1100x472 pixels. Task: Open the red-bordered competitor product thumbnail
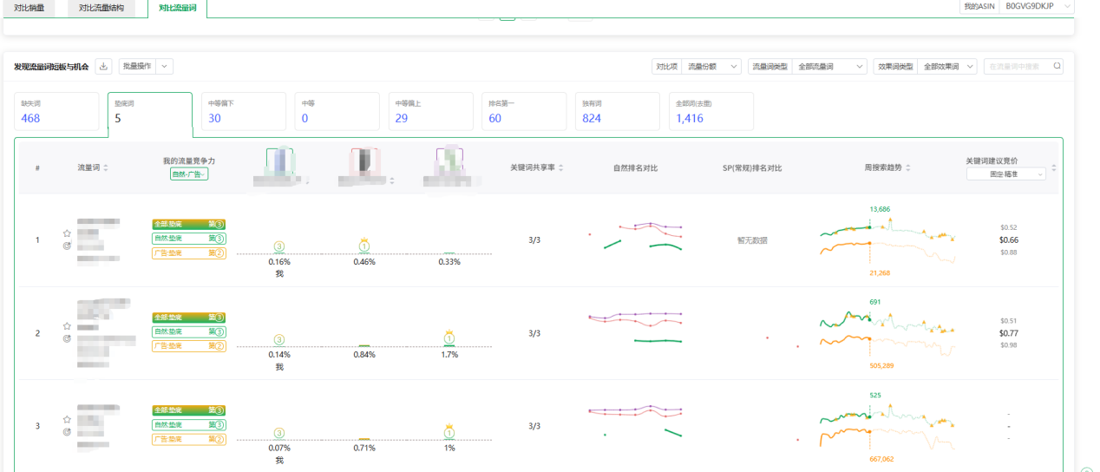coord(363,161)
